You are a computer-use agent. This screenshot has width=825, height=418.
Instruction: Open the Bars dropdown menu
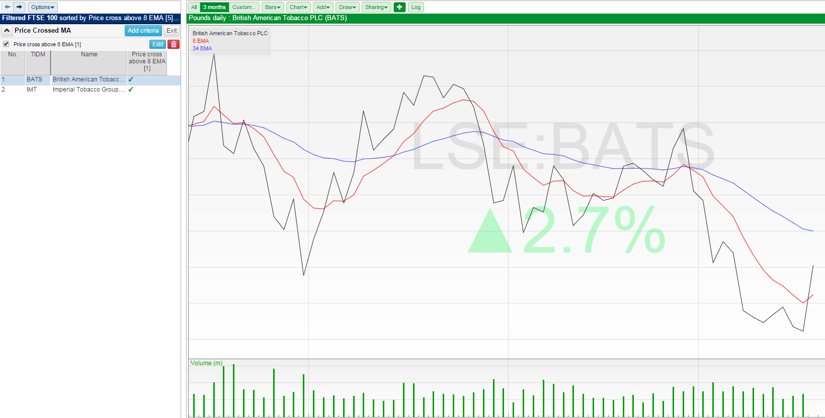(x=273, y=7)
